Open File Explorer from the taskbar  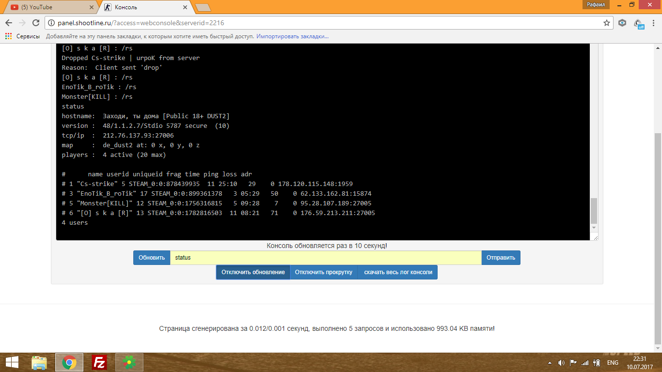(39, 362)
